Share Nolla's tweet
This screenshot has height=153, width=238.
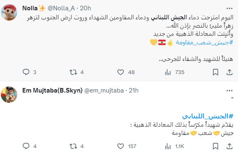(229, 72)
